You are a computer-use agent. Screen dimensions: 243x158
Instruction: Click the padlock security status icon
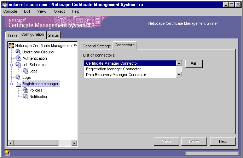click(x=7, y=153)
